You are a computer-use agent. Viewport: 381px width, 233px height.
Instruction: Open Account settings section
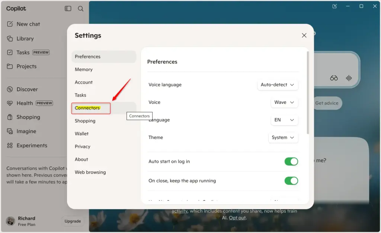(104, 82)
